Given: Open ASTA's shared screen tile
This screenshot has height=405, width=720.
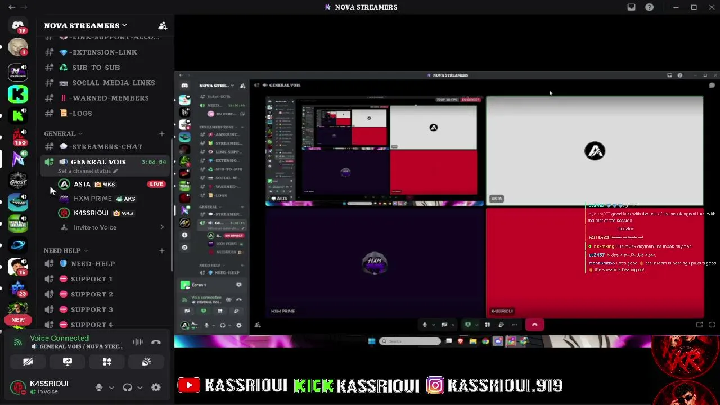Looking at the screenshot, I should 374,150.
